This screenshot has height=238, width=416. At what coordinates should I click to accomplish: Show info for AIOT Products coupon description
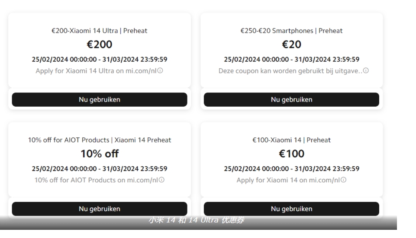click(x=161, y=180)
